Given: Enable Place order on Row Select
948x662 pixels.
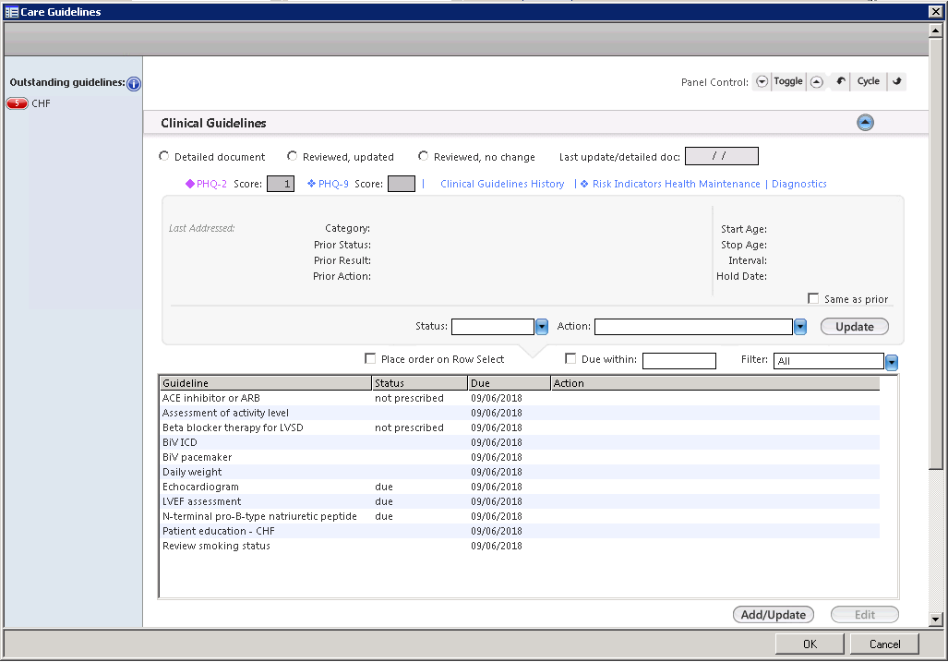Looking at the screenshot, I should pos(370,358).
